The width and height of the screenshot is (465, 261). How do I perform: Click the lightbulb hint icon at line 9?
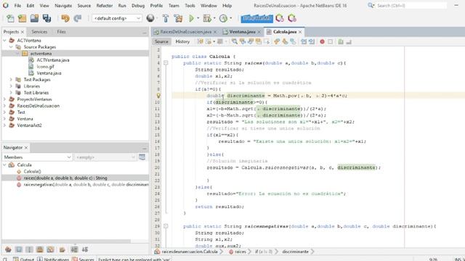(158, 96)
